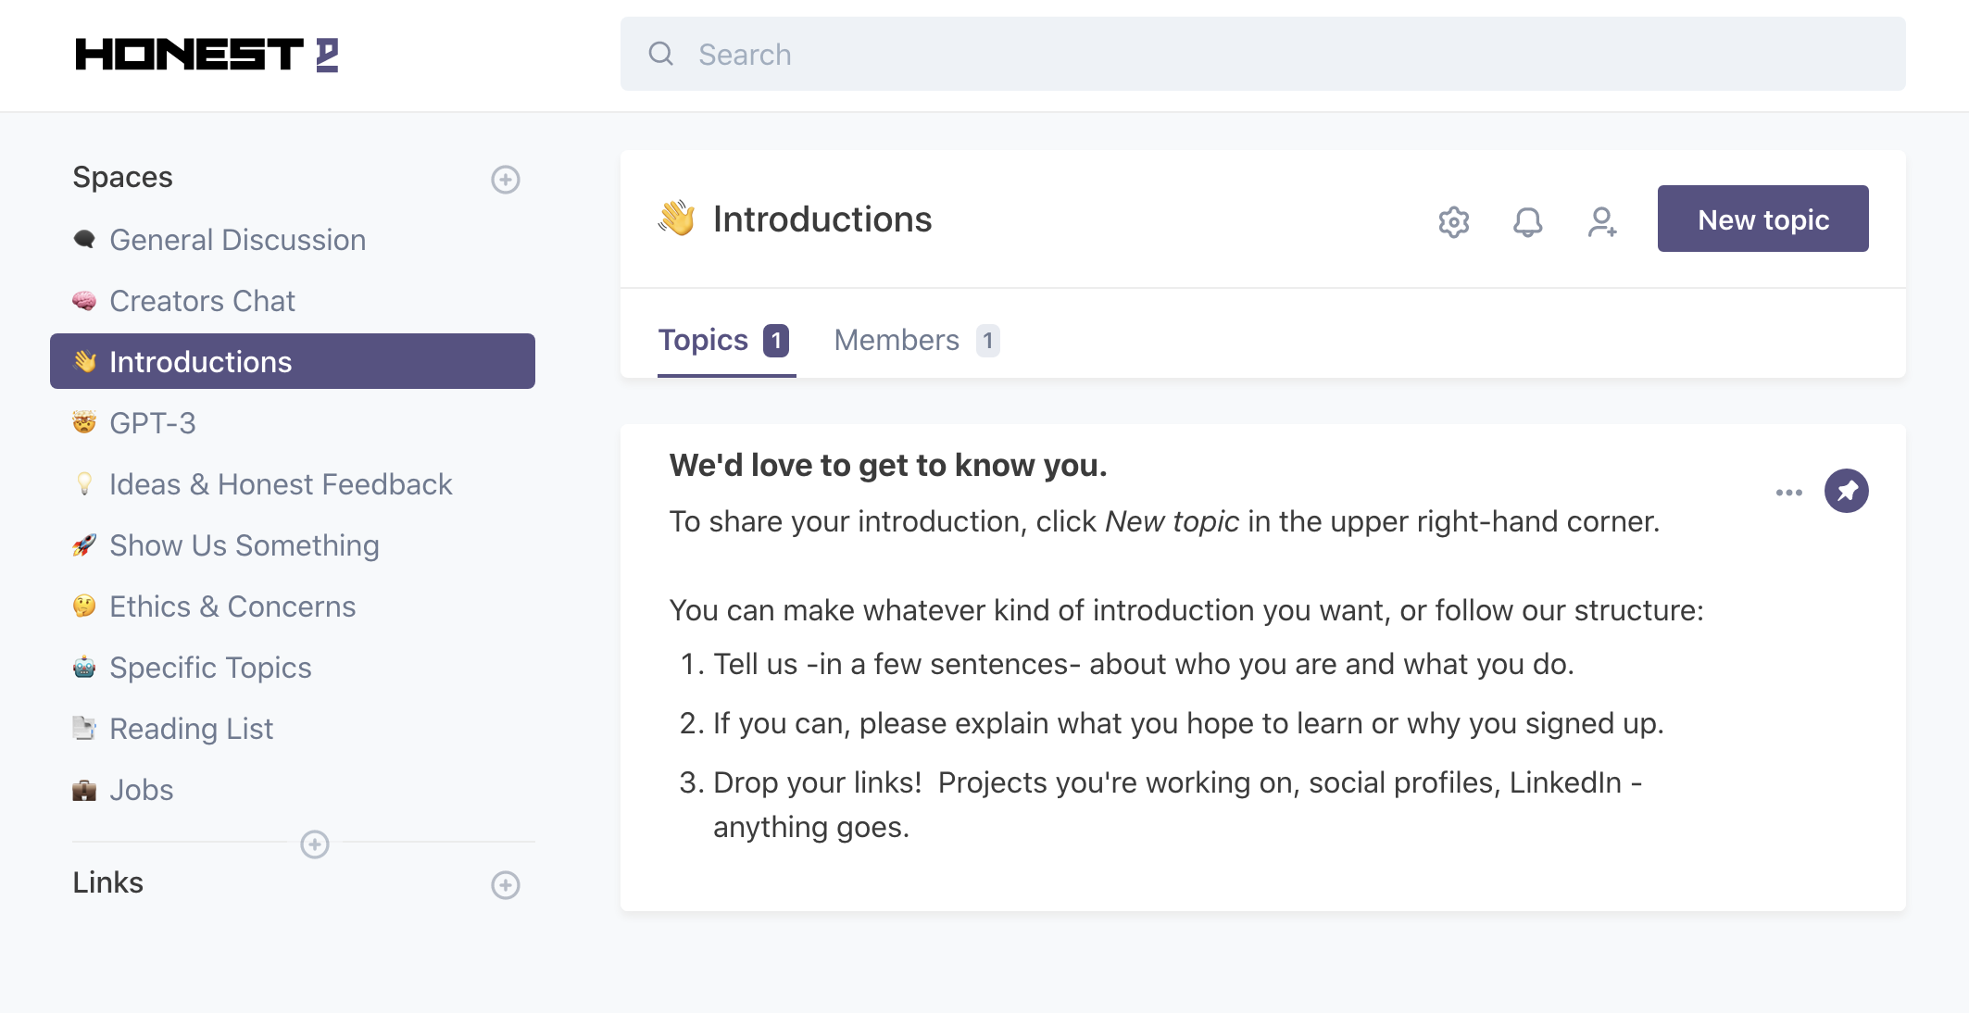Click the magnifier icon in search bar
This screenshot has height=1013, width=1969.
pyautogui.click(x=661, y=54)
